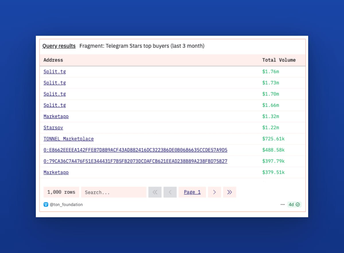Open the Query results link
This screenshot has width=344, height=253.
click(59, 46)
